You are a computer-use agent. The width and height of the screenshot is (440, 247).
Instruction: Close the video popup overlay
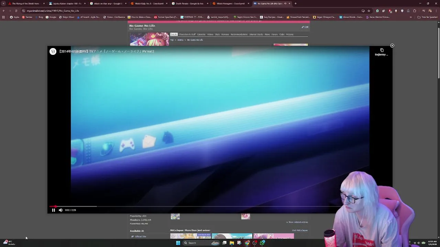[x=392, y=46]
